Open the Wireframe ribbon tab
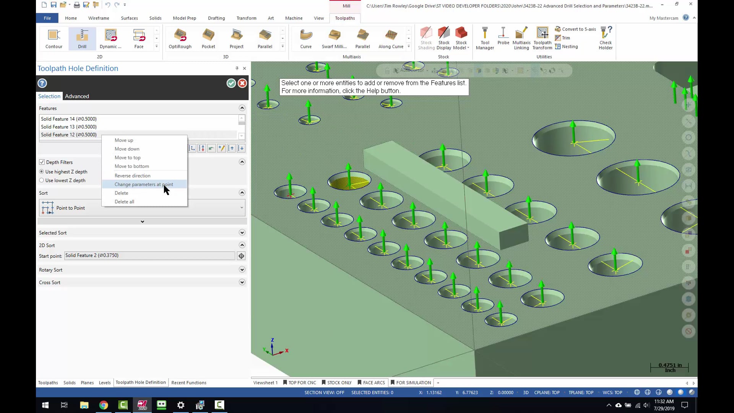The image size is (734, 413). (99, 18)
